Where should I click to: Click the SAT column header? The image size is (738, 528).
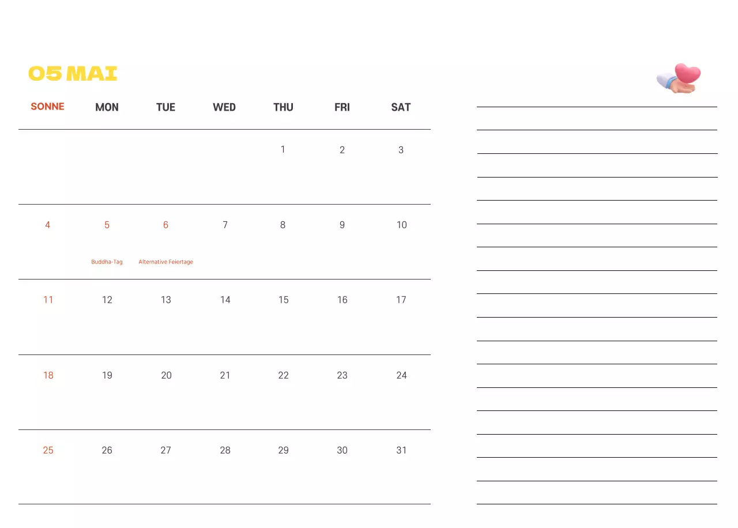coord(401,107)
